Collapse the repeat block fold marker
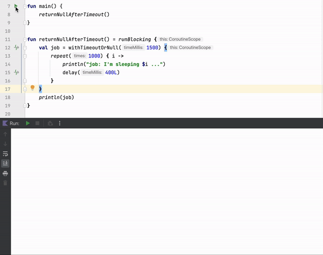This screenshot has width=323, height=255. (x=25, y=56)
